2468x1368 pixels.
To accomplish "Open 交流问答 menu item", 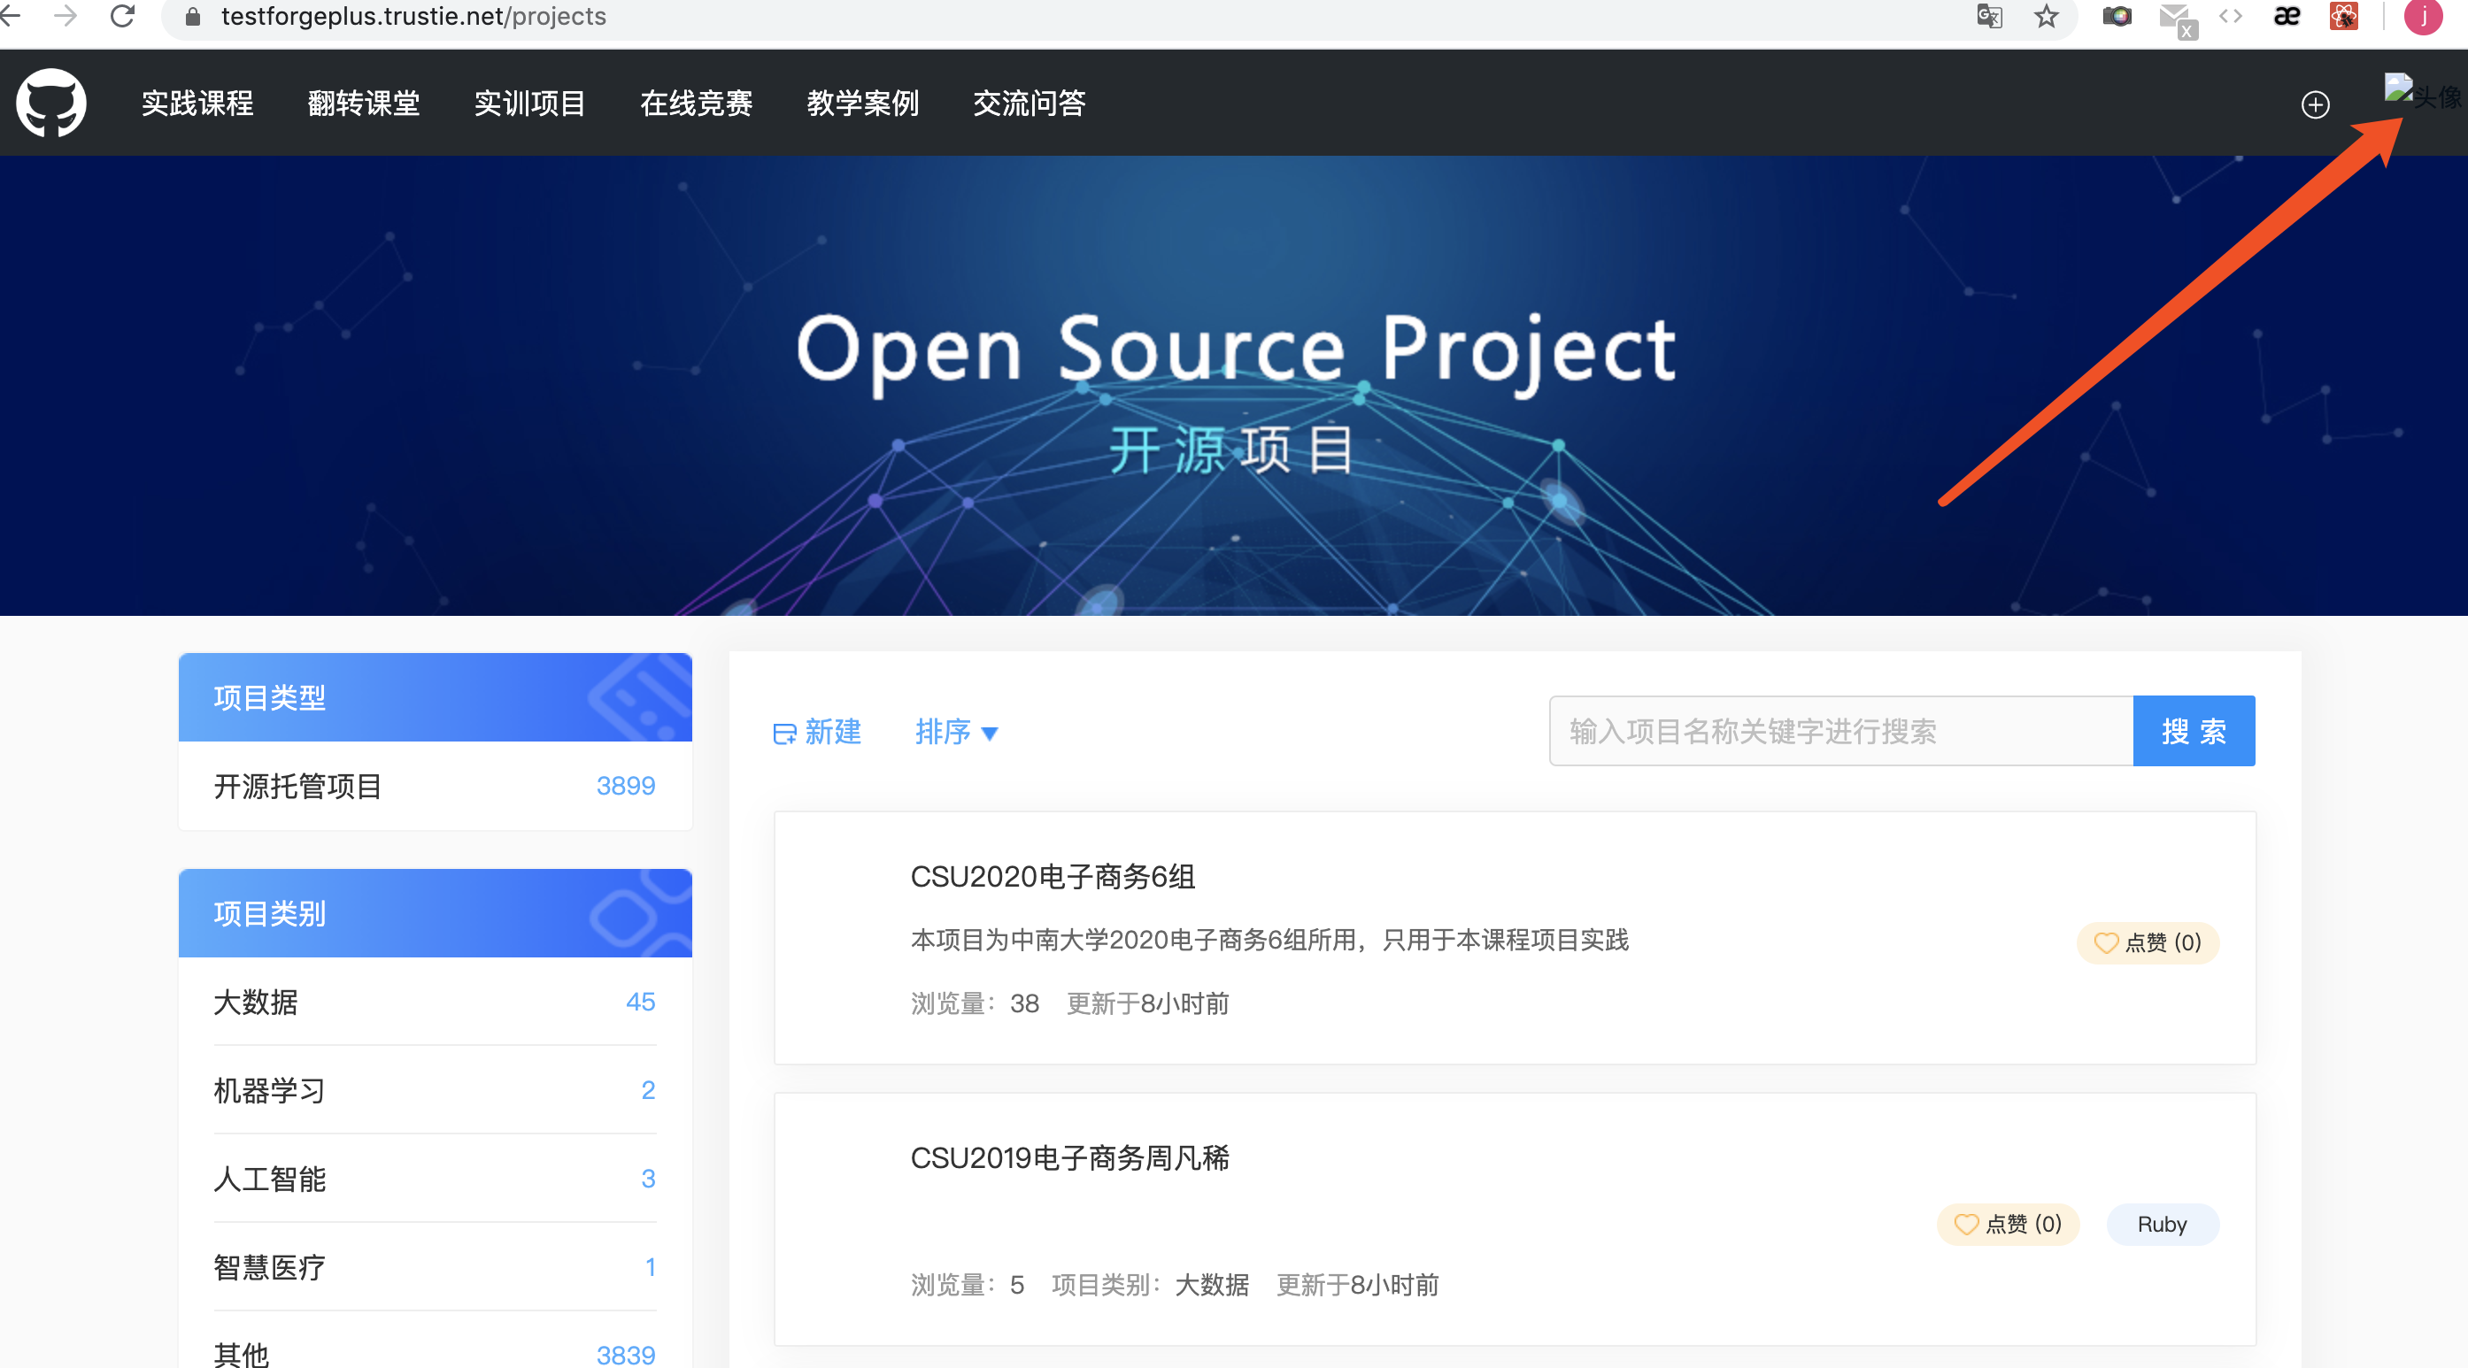I will pos(1029,103).
